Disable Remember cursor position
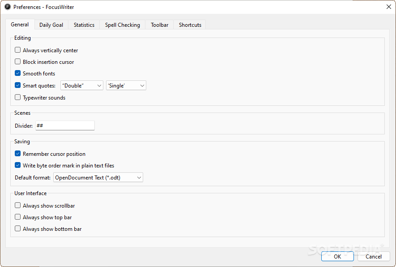The width and height of the screenshot is (396, 267). point(17,153)
